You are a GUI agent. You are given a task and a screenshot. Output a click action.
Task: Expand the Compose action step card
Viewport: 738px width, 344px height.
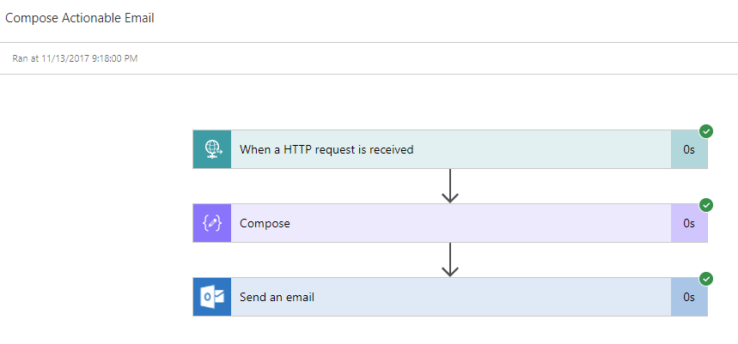tap(515, 223)
